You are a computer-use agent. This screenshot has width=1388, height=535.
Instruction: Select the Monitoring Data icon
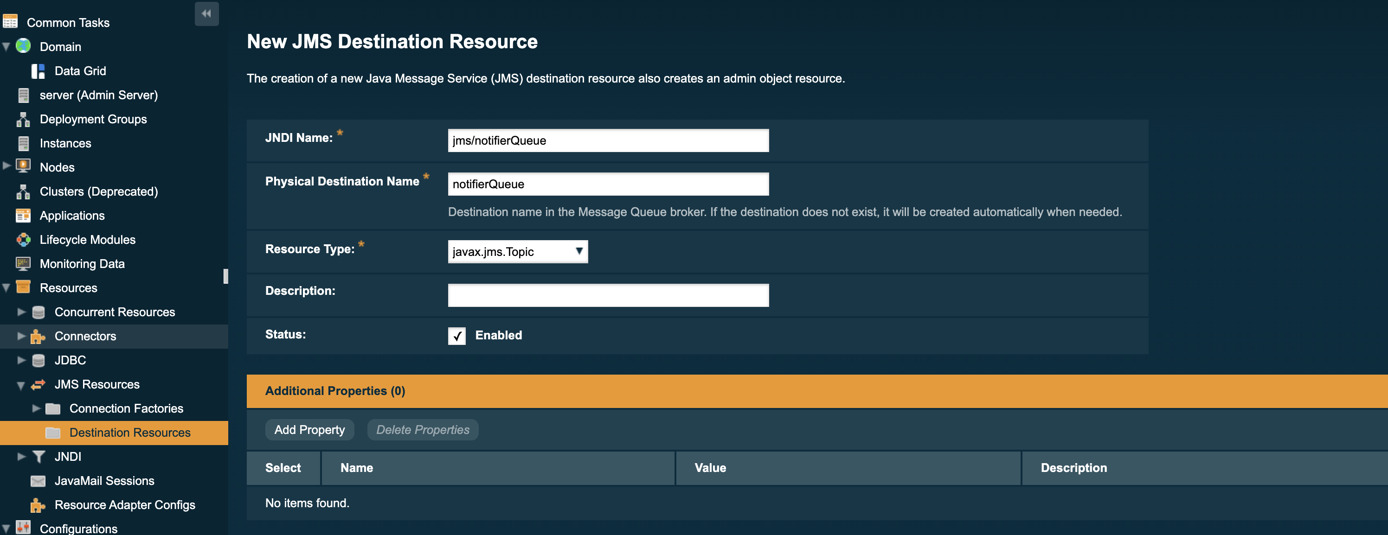pos(23,264)
